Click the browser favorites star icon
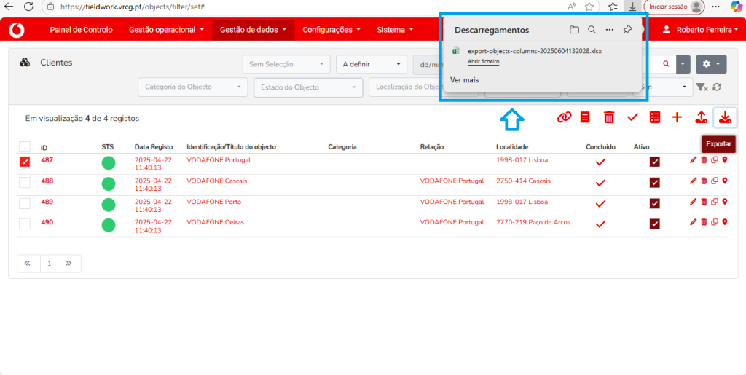 click(x=589, y=7)
